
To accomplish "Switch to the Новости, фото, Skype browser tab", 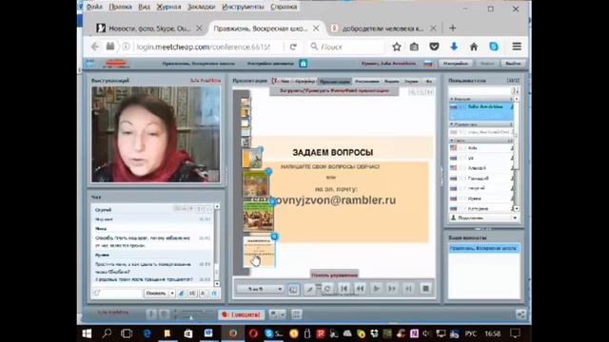I will point(149,28).
